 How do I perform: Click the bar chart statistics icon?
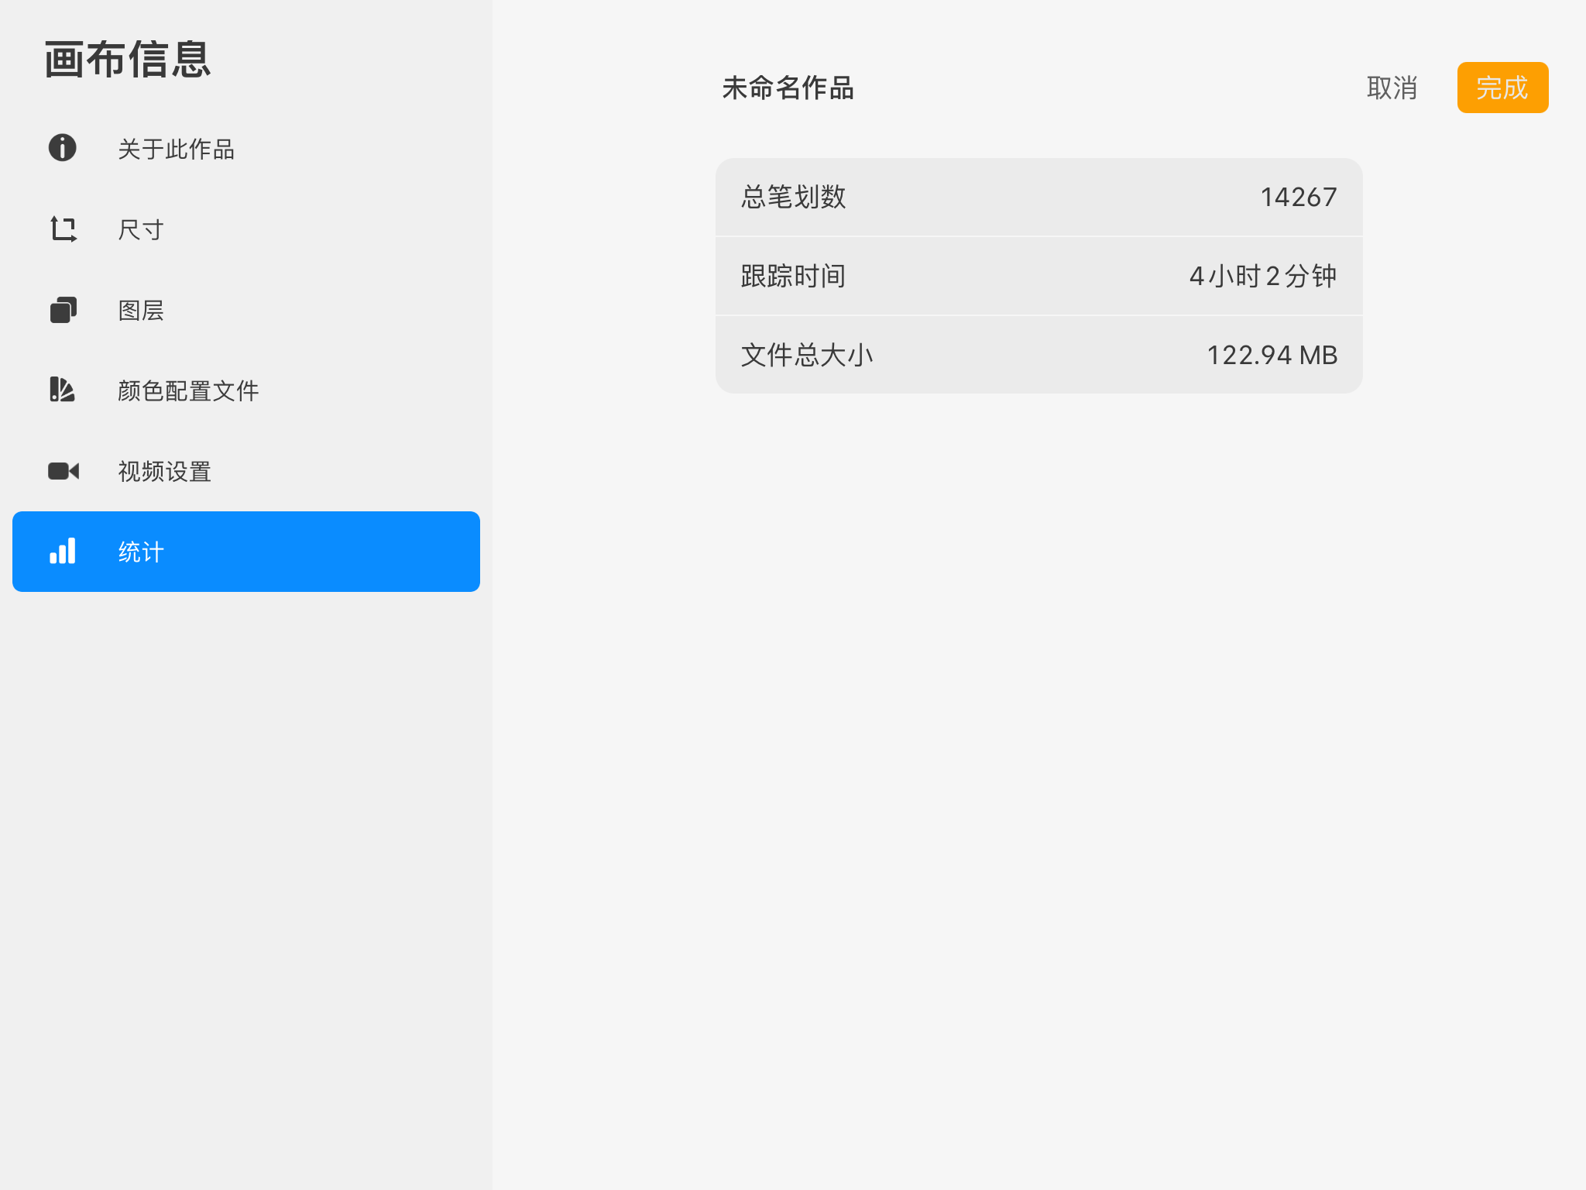(63, 551)
